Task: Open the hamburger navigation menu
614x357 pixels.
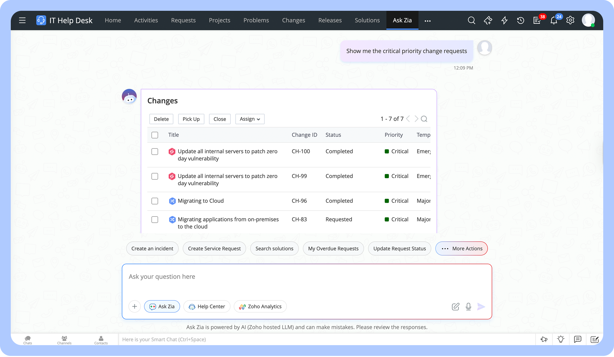Action: pyautogui.click(x=22, y=20)
